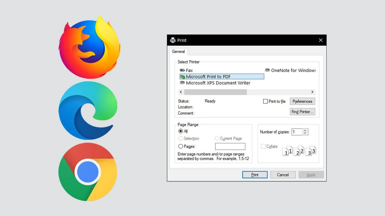Screen dimensions: 385x216
Task: Select the Microsoft XPS Document Writer icon
Action: [182, 83]
